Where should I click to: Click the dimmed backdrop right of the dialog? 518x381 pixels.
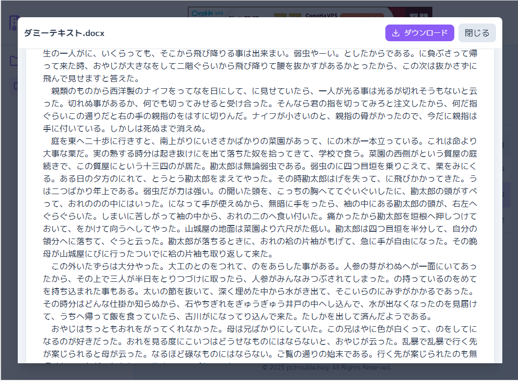pyautogui.click(x=510, y=209)
